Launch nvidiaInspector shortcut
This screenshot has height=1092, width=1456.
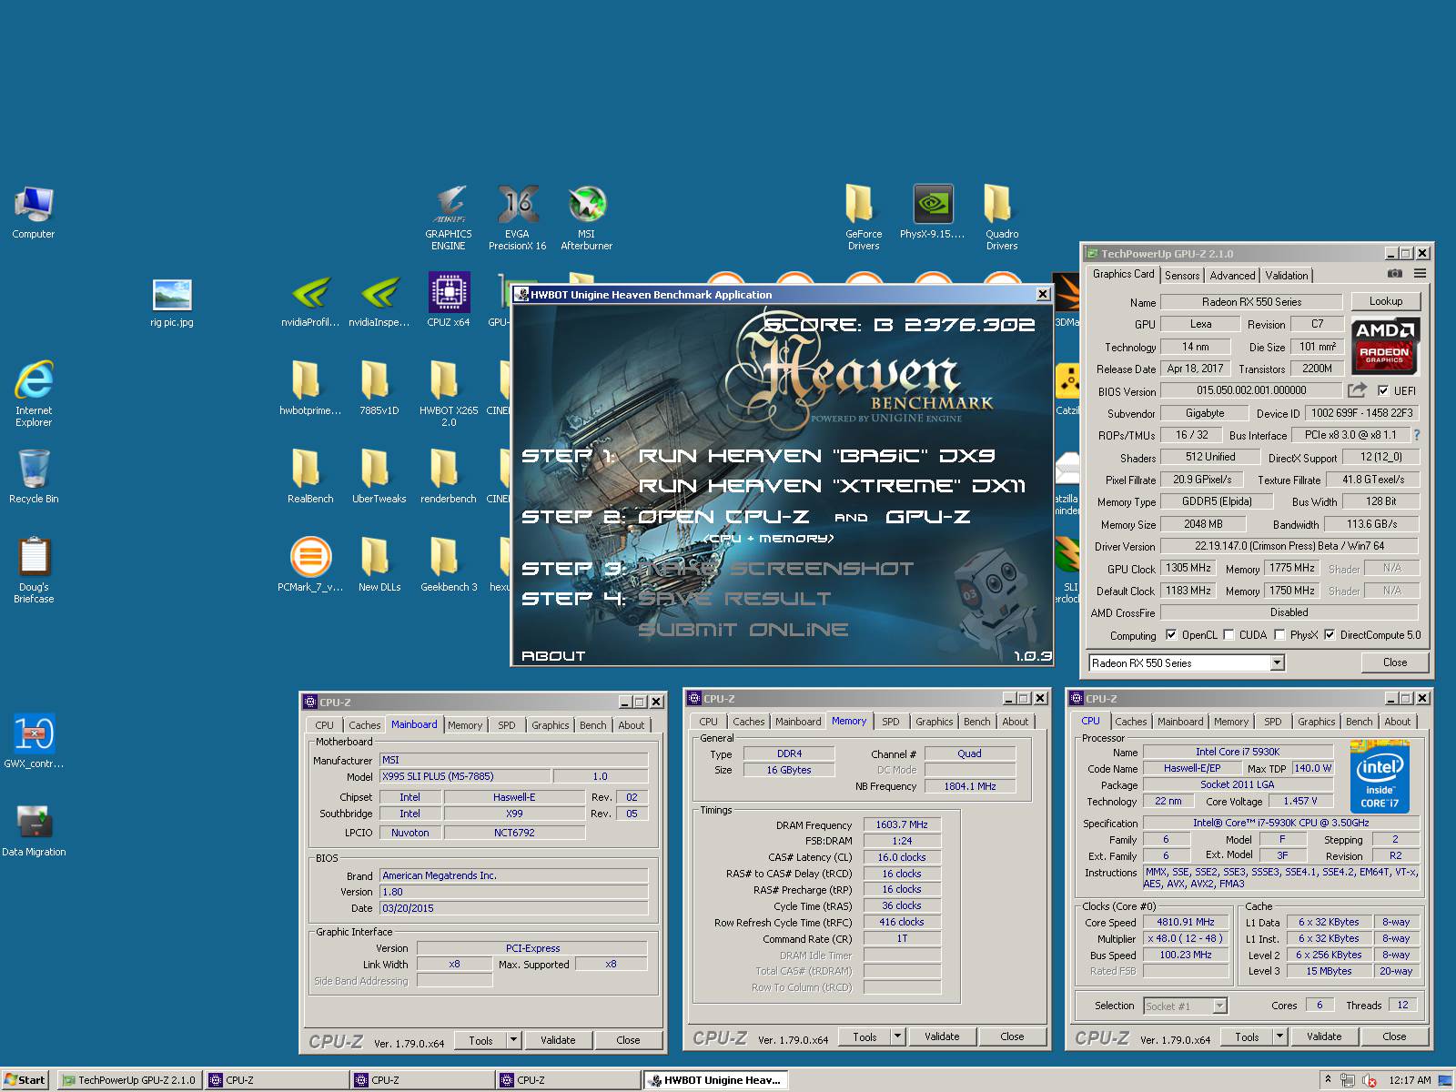(379, 301)
